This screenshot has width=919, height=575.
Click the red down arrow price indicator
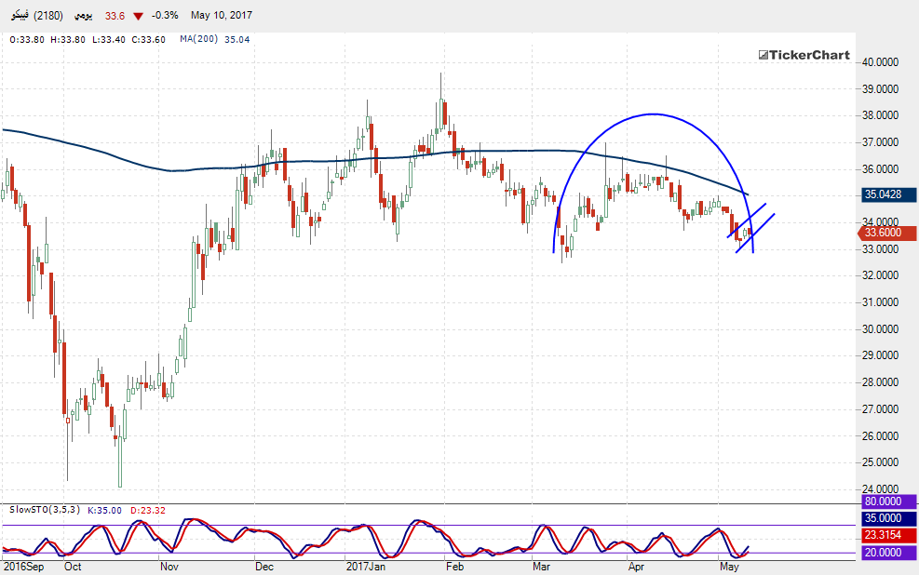coord(139,16)
